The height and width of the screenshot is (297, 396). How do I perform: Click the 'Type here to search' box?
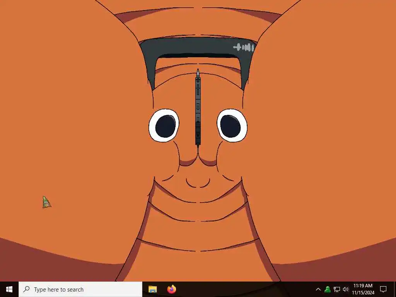80,289
